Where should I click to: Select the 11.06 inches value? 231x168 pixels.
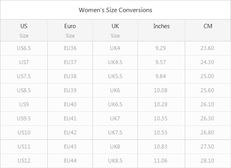coord(161,161)
